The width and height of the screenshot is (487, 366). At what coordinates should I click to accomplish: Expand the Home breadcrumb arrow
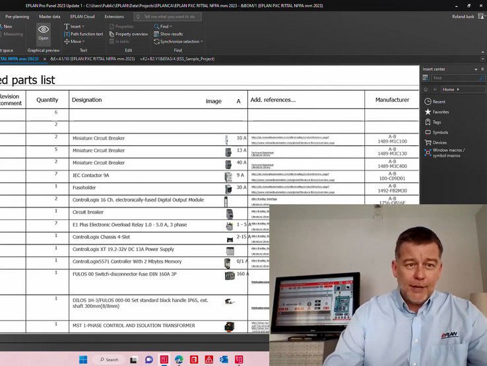[458, 90]
